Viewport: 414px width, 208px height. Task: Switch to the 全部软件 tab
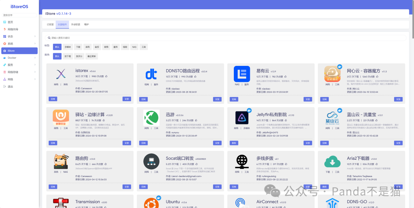pyautogui.click(x=62, y=25)
